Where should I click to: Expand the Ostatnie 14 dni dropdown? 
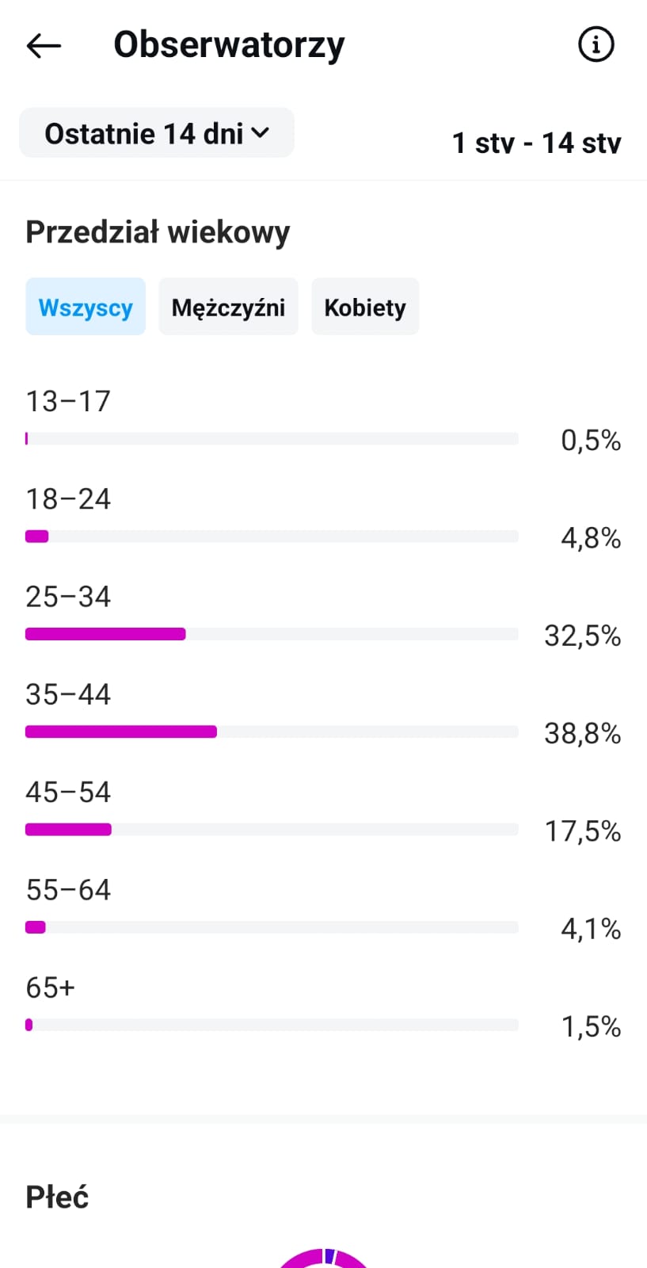pos(157,132)
